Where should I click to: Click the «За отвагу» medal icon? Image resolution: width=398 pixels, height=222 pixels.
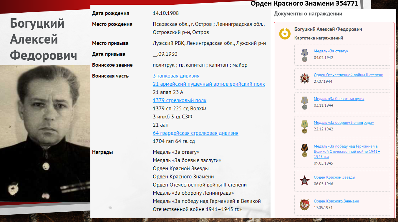(x=304, y=55)
